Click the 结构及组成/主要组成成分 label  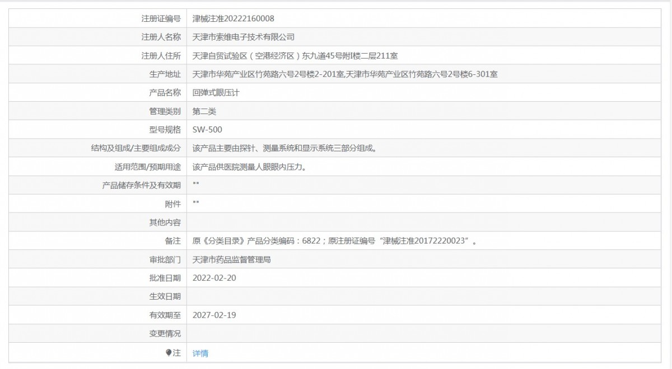click(136, 148)
